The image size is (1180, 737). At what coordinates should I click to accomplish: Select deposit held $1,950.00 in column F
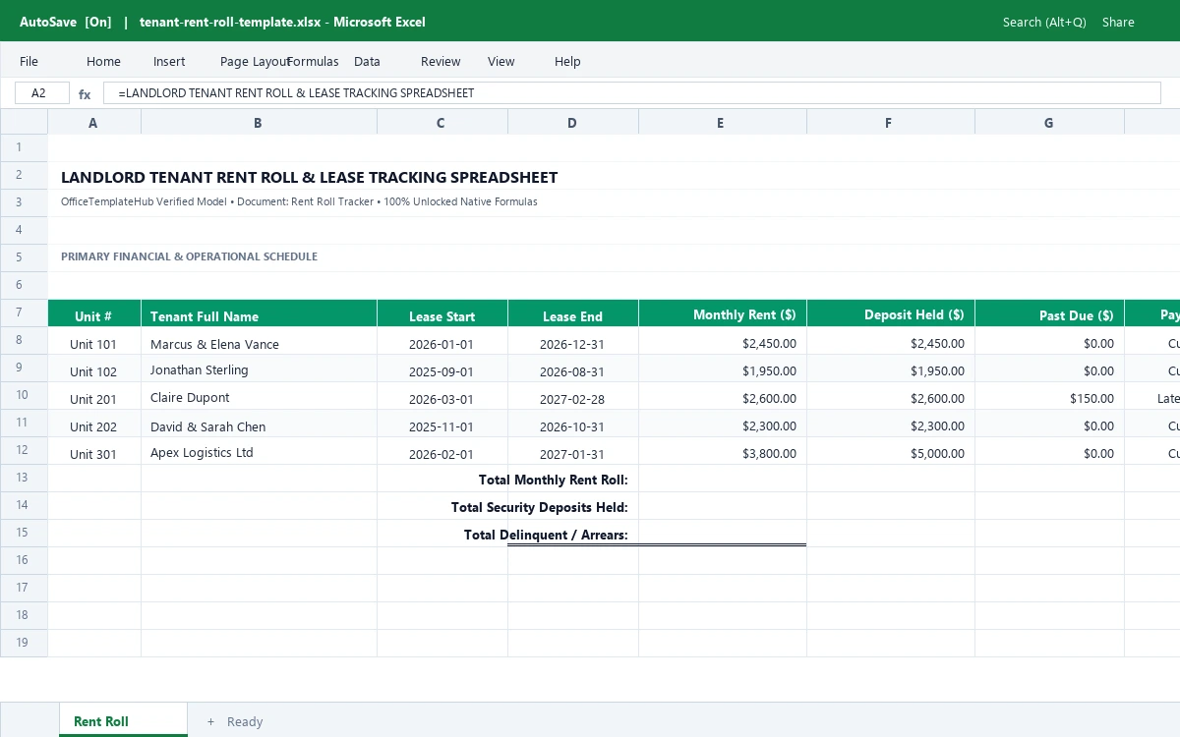point(891,368)
